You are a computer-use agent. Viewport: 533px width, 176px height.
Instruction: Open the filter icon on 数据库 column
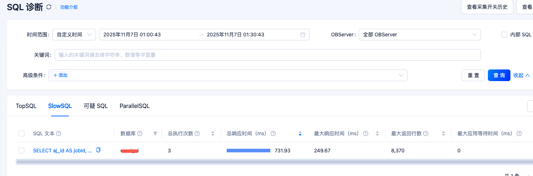click(x=155, y=133)
